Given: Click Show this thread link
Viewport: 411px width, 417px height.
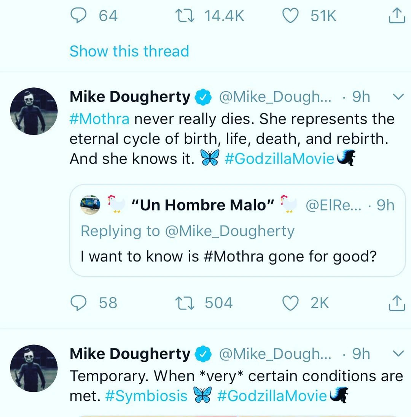Looking at the screenshot, I should click(129, 51).
